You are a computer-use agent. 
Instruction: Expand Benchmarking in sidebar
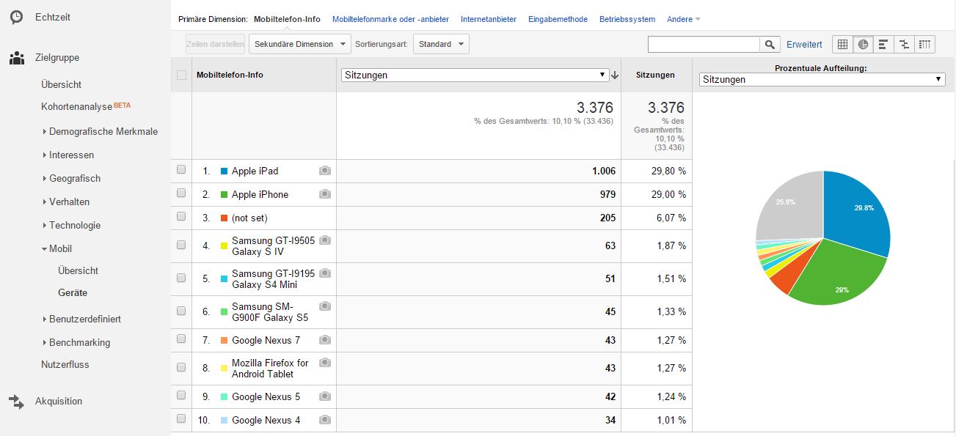click(76, 342)
